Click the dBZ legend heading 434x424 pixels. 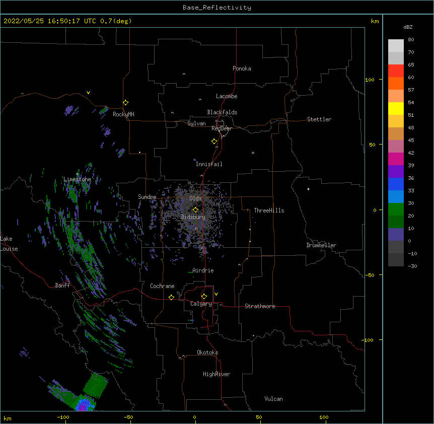click(x=408, y=27)
